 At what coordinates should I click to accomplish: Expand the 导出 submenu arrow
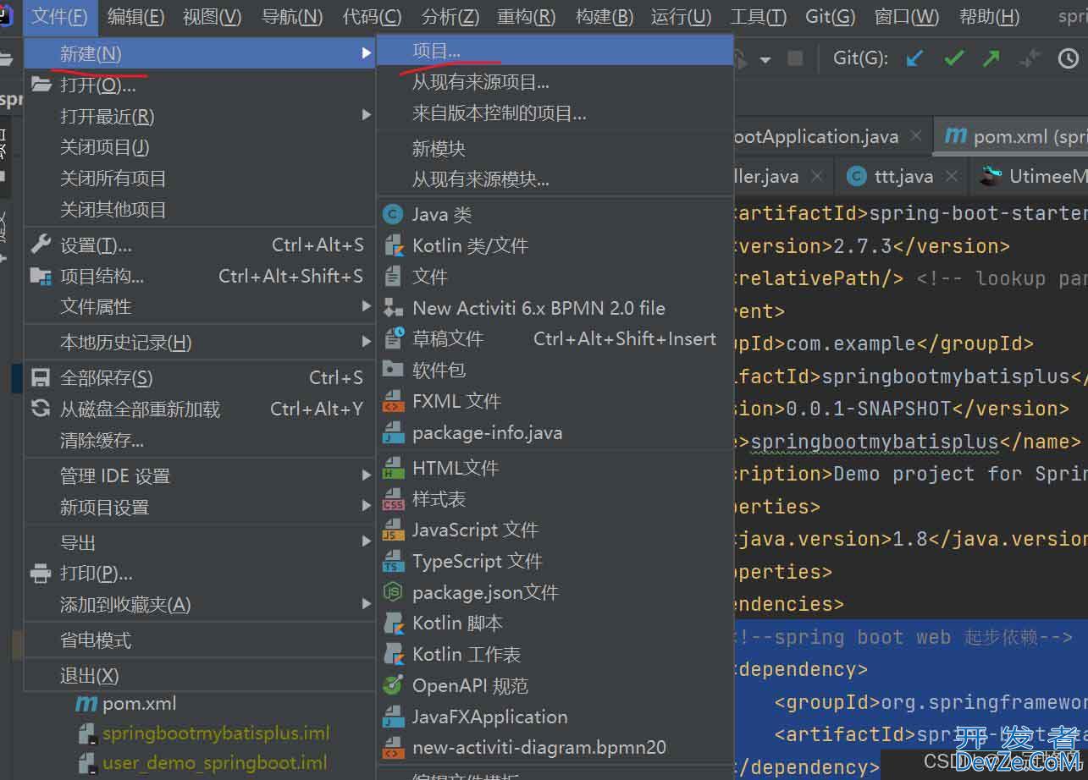coord(366,542)
